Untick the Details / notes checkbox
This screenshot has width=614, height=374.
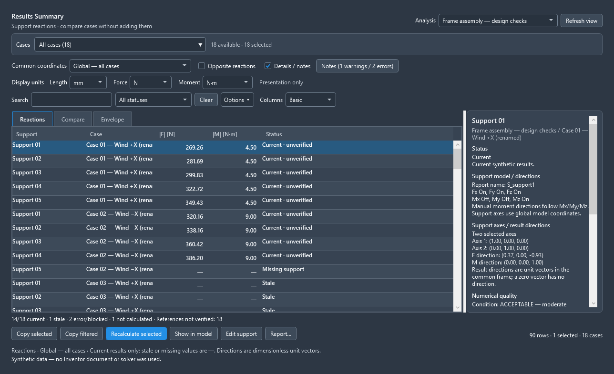click(x=268, y=66)
